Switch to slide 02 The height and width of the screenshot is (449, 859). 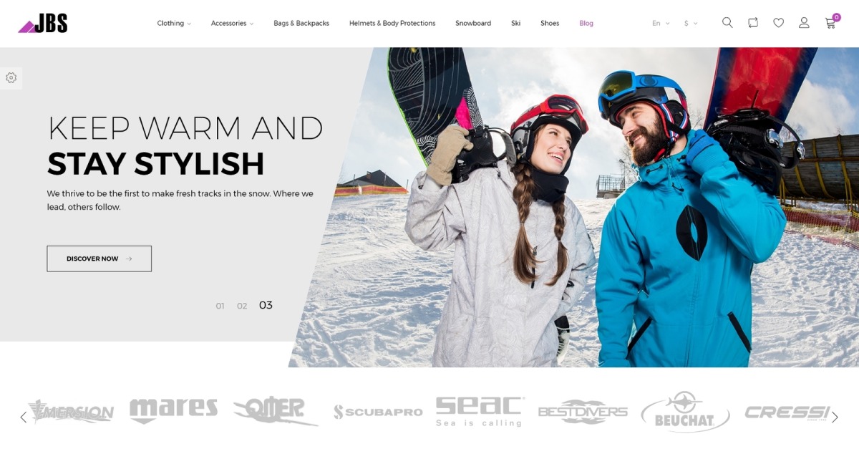tap(242, 306)
